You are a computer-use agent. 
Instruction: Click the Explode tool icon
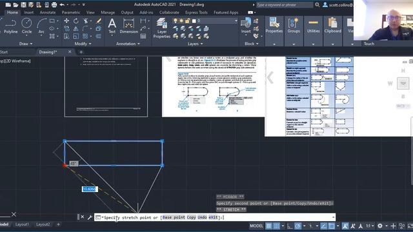[99, 28]
